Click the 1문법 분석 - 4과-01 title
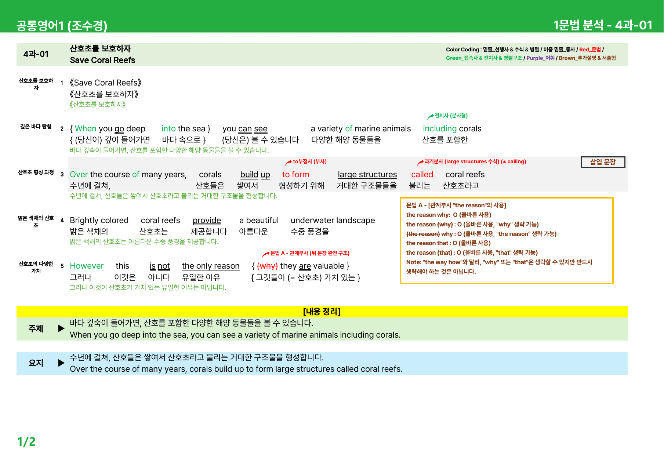This screenshot has height=469, width=664. pos(602,25)
